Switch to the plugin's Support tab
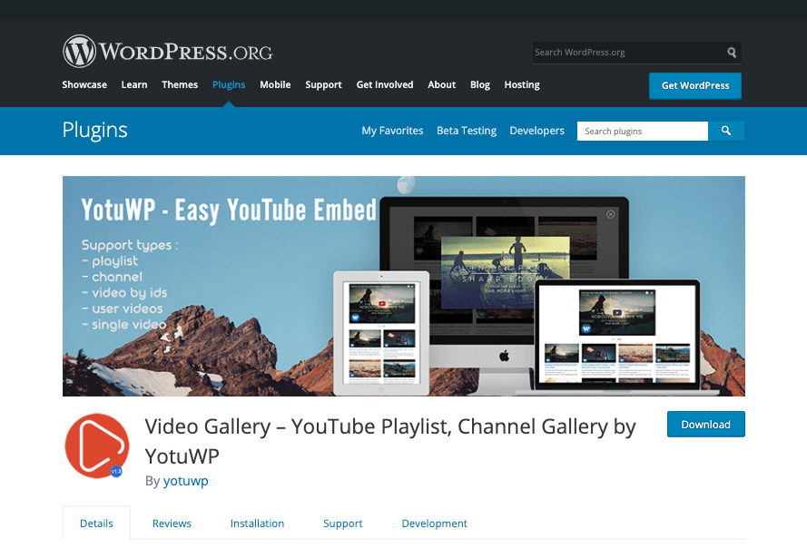The image size is (807, 558). [x=343, y=524]
